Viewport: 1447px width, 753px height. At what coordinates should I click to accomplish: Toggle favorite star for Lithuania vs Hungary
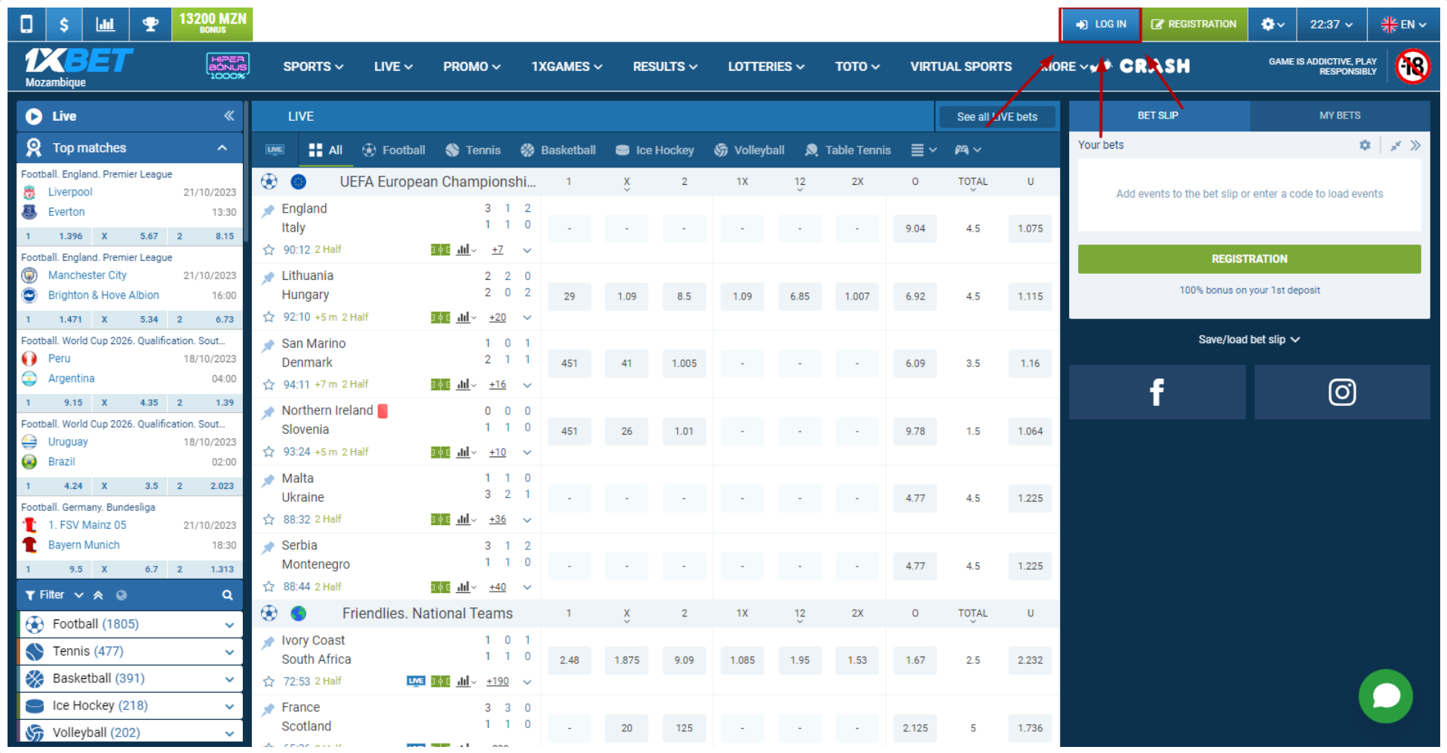269,318
